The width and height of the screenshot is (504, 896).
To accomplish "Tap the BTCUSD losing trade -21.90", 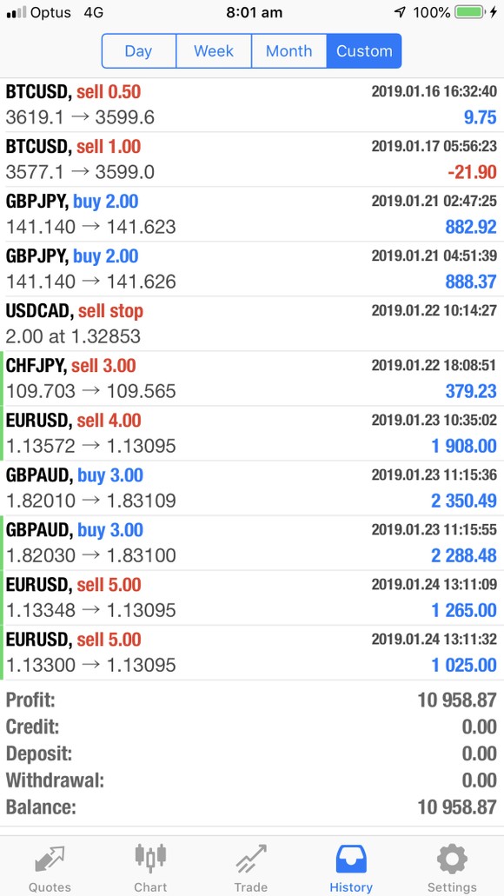I will pos(252,159).
